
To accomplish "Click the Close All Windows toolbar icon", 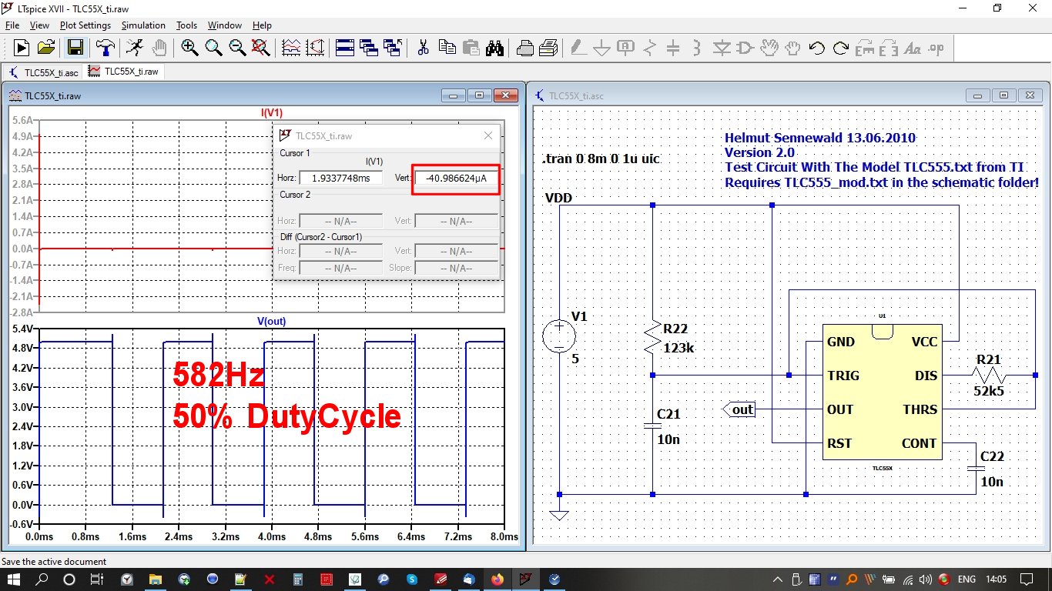I will coord(393,48).
